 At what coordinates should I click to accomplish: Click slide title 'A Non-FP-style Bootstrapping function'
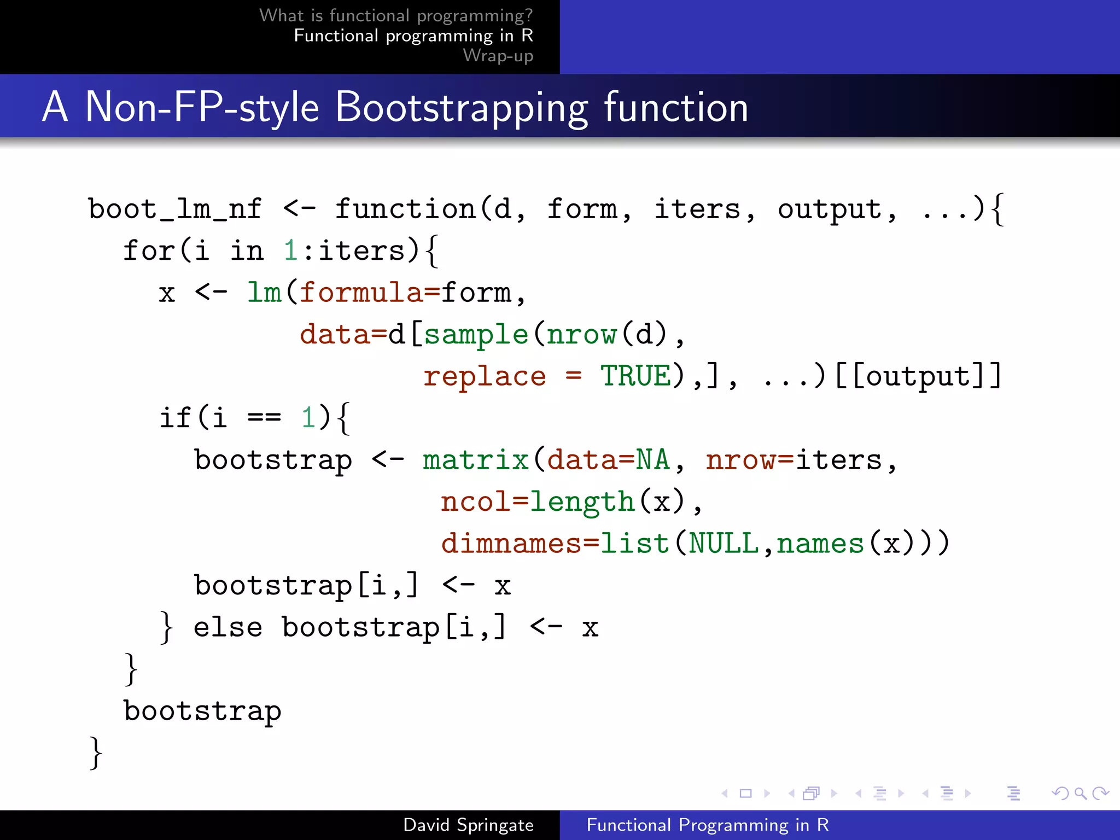pos(395,107)
